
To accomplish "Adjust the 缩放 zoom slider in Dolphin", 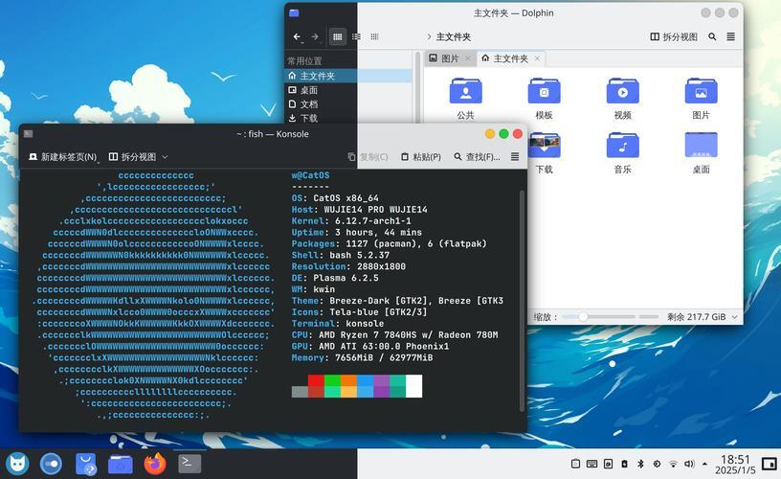I will [598, 317].
